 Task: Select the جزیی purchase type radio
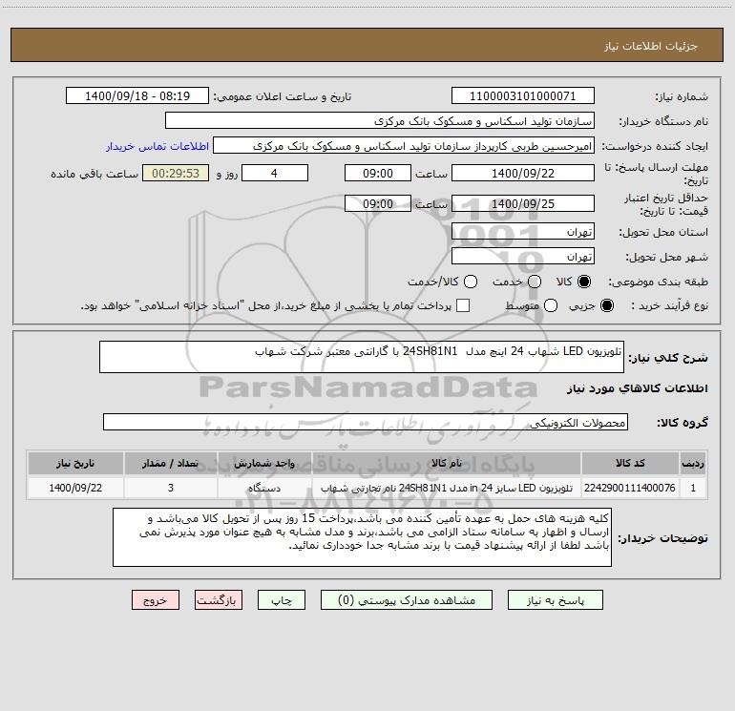(606, 305)
